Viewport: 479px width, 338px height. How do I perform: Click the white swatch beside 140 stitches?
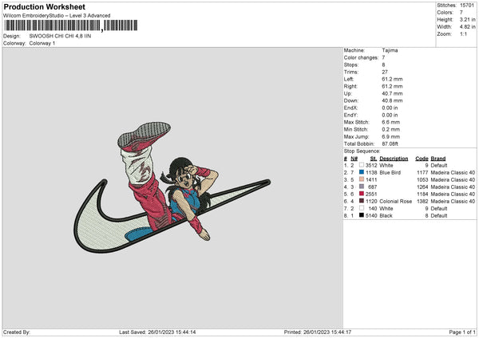362,208
